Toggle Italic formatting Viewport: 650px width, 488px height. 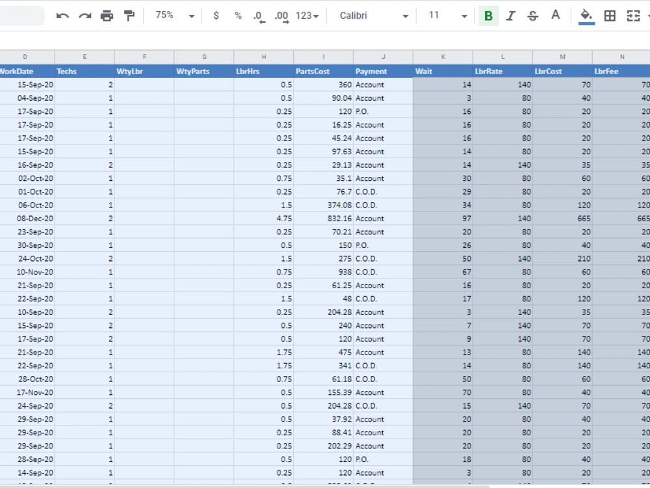tap(511, 16)
